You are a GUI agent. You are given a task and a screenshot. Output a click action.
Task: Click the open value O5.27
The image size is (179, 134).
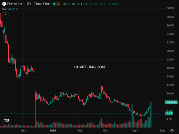pos(67,4)
